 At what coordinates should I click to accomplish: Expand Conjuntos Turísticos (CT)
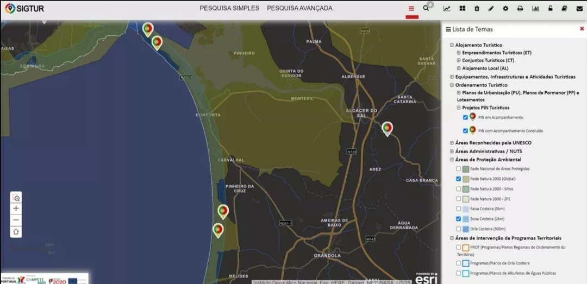[x=459, y=60]
